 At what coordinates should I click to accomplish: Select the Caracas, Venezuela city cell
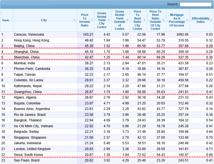click(29, 35)
